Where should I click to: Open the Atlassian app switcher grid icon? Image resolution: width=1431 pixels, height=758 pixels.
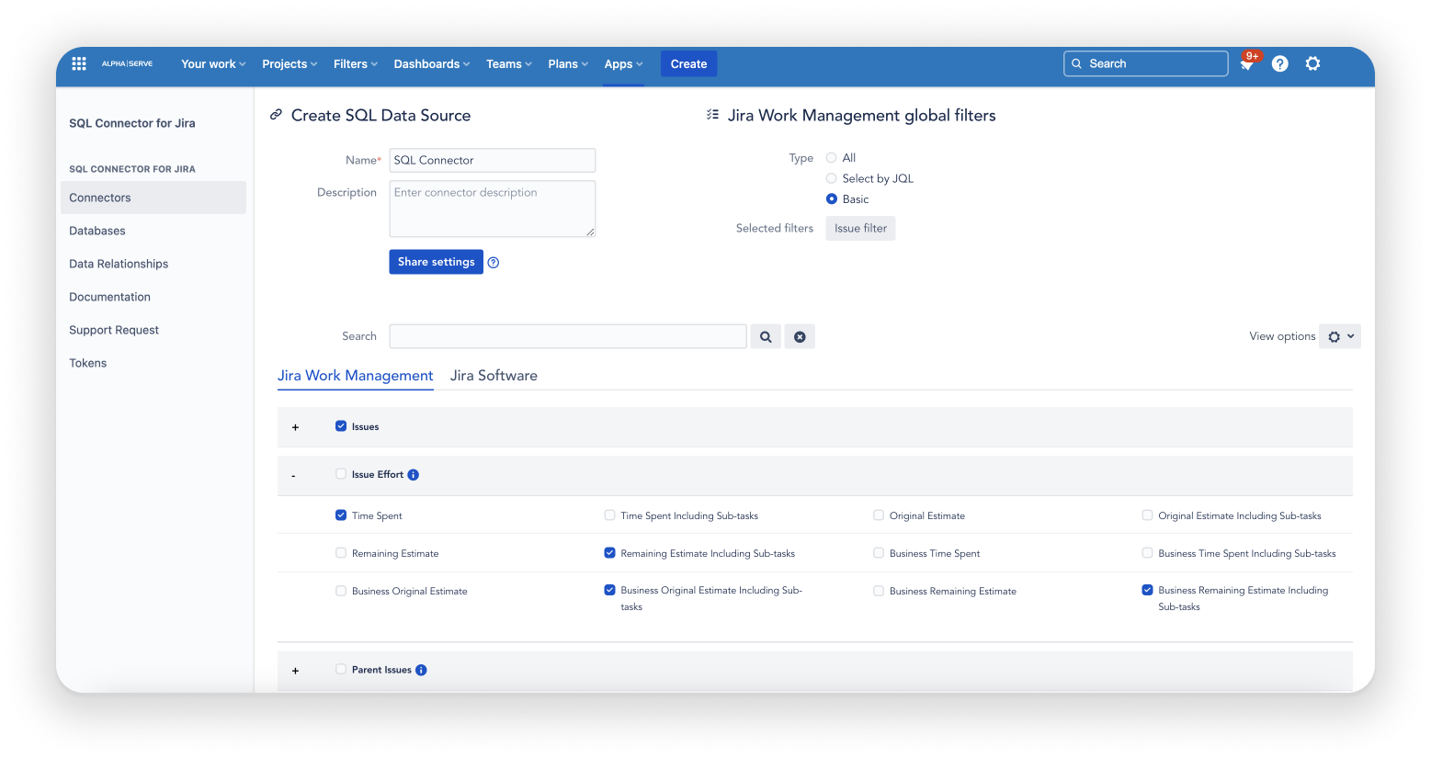pyautogui.click(x=79, y=63)
